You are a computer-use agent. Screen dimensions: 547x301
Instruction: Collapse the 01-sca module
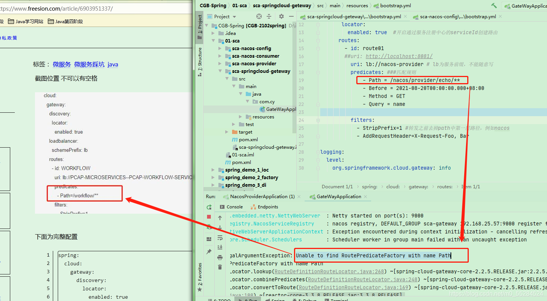click(213, 41)
